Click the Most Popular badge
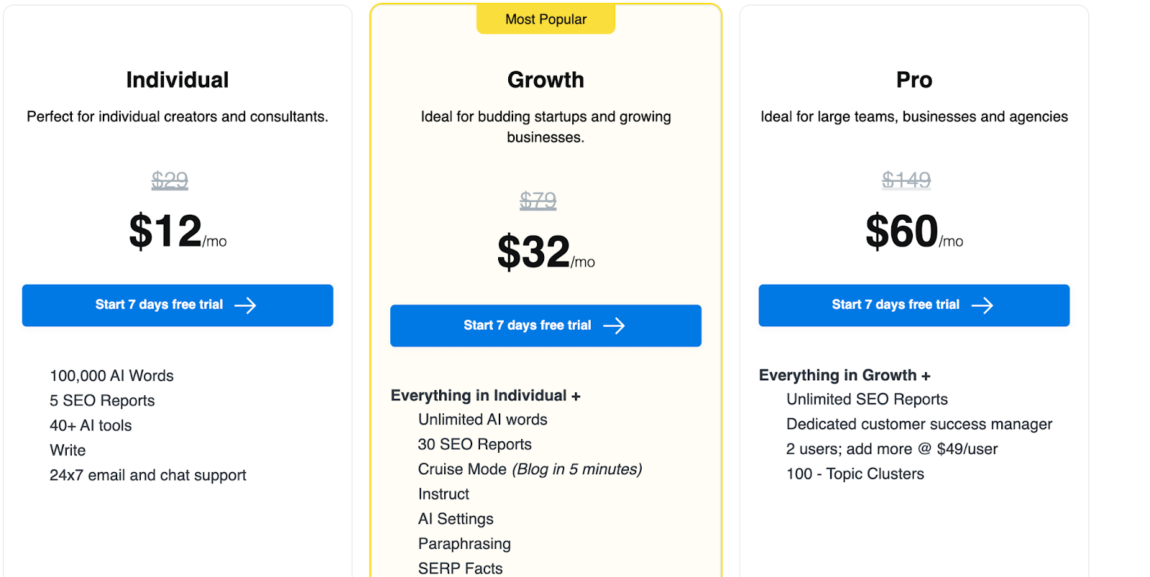Screen dimensions: 1150x577 coord(546,19)
